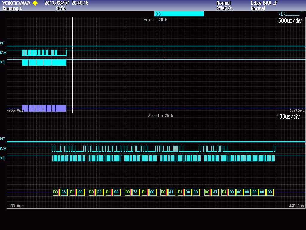
Task: Click the D0 box before byte 41
Action: click(x=163, y=192)
